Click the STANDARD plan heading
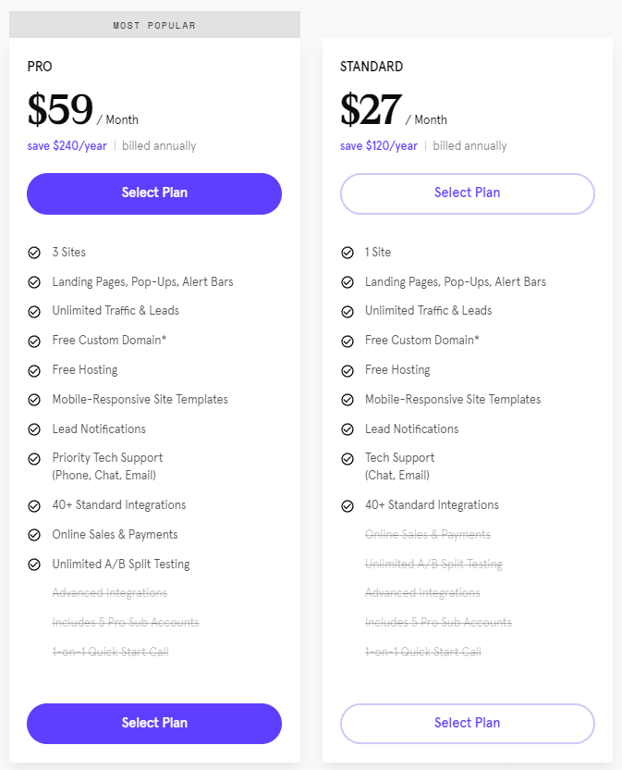 tap(372, 67)
